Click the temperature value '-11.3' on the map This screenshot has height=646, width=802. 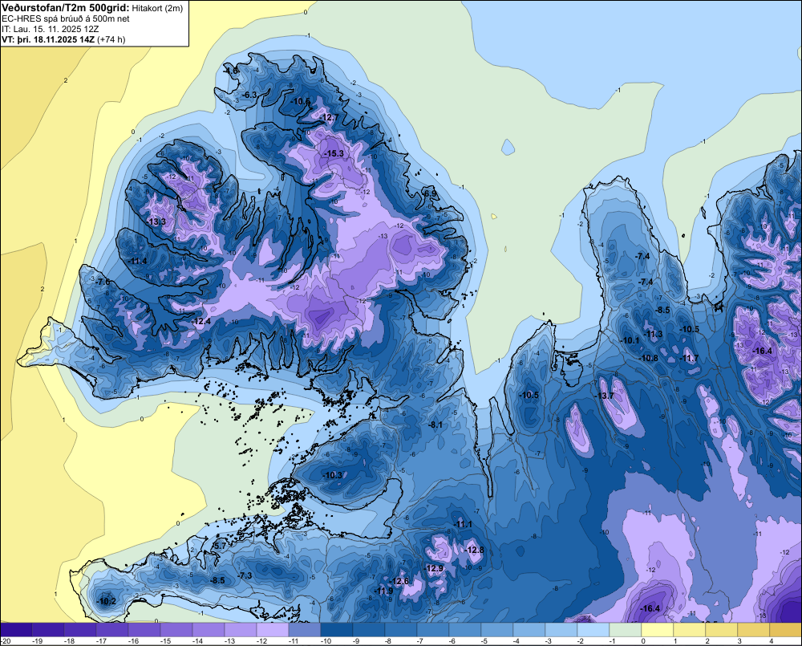(653, 335)
